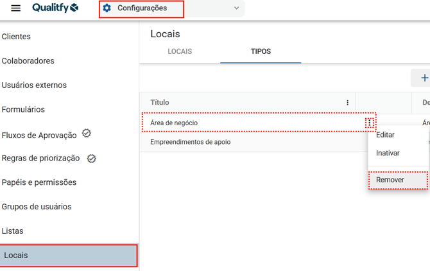430x271 pixels.
Task: Expand the Configurações module dropdown
Action: (236, 8)
